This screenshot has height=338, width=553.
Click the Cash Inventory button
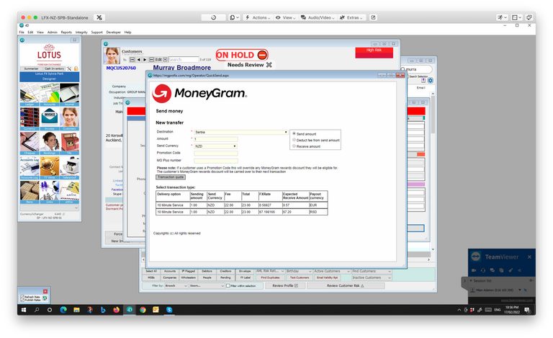[54, 68]
